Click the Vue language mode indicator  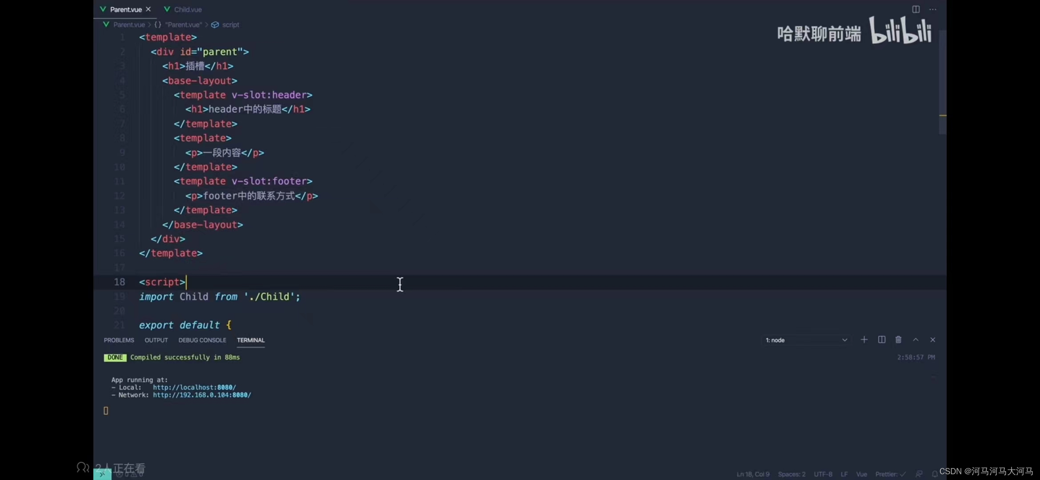coord(861,474)
